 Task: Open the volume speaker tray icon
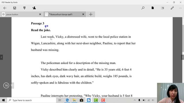153,100
